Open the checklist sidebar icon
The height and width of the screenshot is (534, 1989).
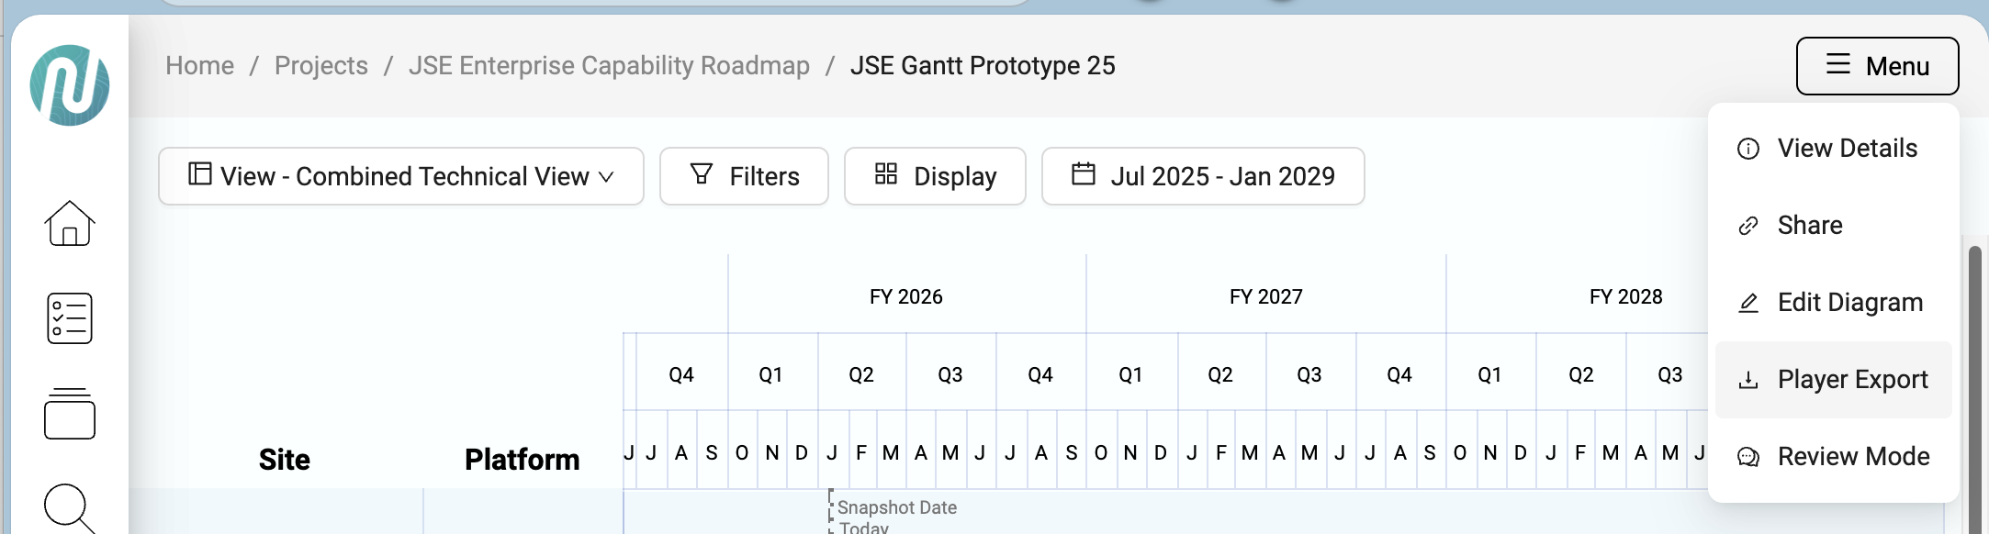coord(70,318)
